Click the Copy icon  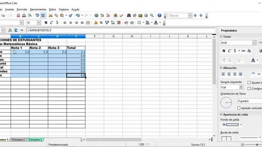pos(56,16)
